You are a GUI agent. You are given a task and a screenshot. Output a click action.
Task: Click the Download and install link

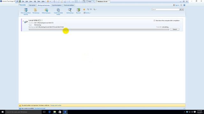click(40, 108)
